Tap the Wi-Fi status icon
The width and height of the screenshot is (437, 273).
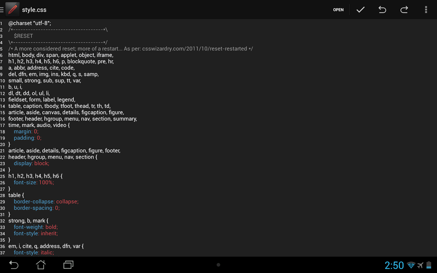point(411,265)
